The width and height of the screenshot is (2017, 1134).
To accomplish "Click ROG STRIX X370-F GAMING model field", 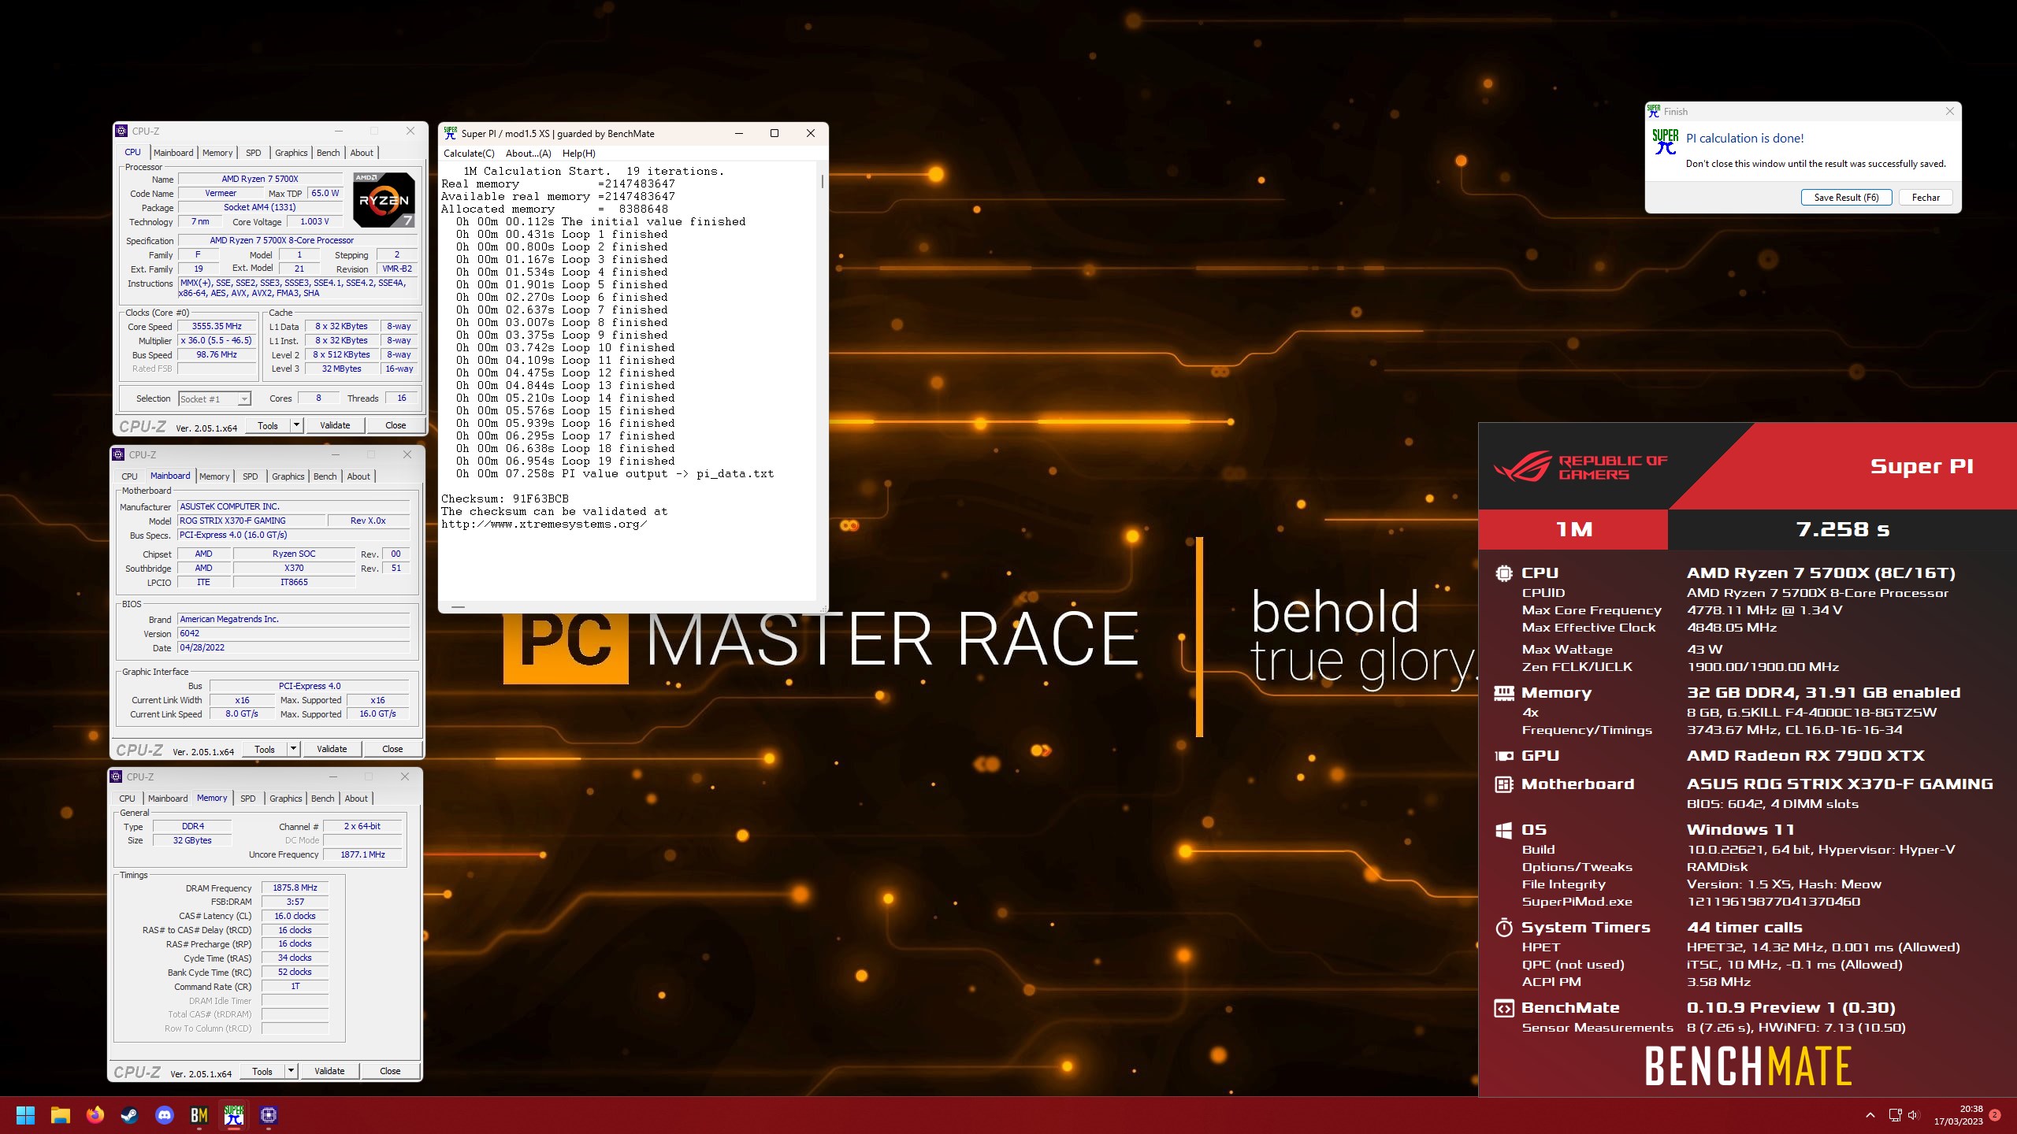I will 251,521.
